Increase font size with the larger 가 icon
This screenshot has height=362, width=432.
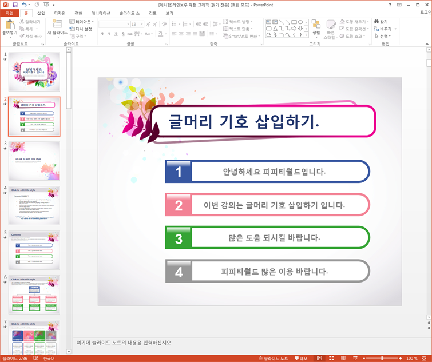coord(148,24)
